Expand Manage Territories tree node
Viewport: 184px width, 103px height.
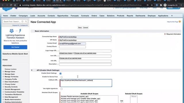(x=3, y=77)
